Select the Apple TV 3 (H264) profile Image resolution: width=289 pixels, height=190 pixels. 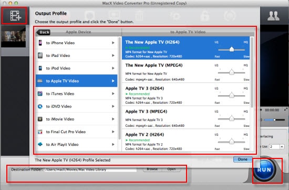[186, 94]
